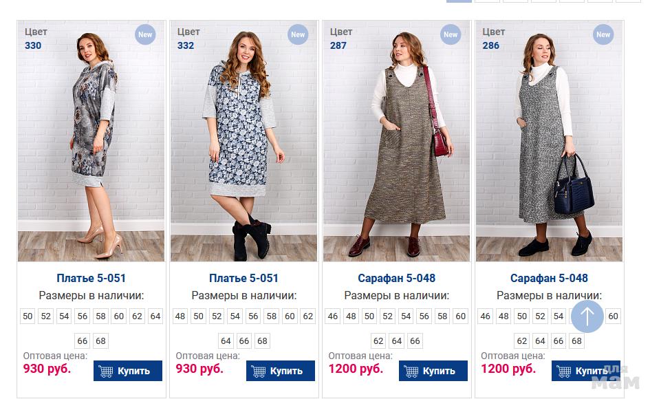Viewport: 650px width, 399px height.
Task: Pick size 46 for the color 287 sarafan
Action: coord(333,316)
